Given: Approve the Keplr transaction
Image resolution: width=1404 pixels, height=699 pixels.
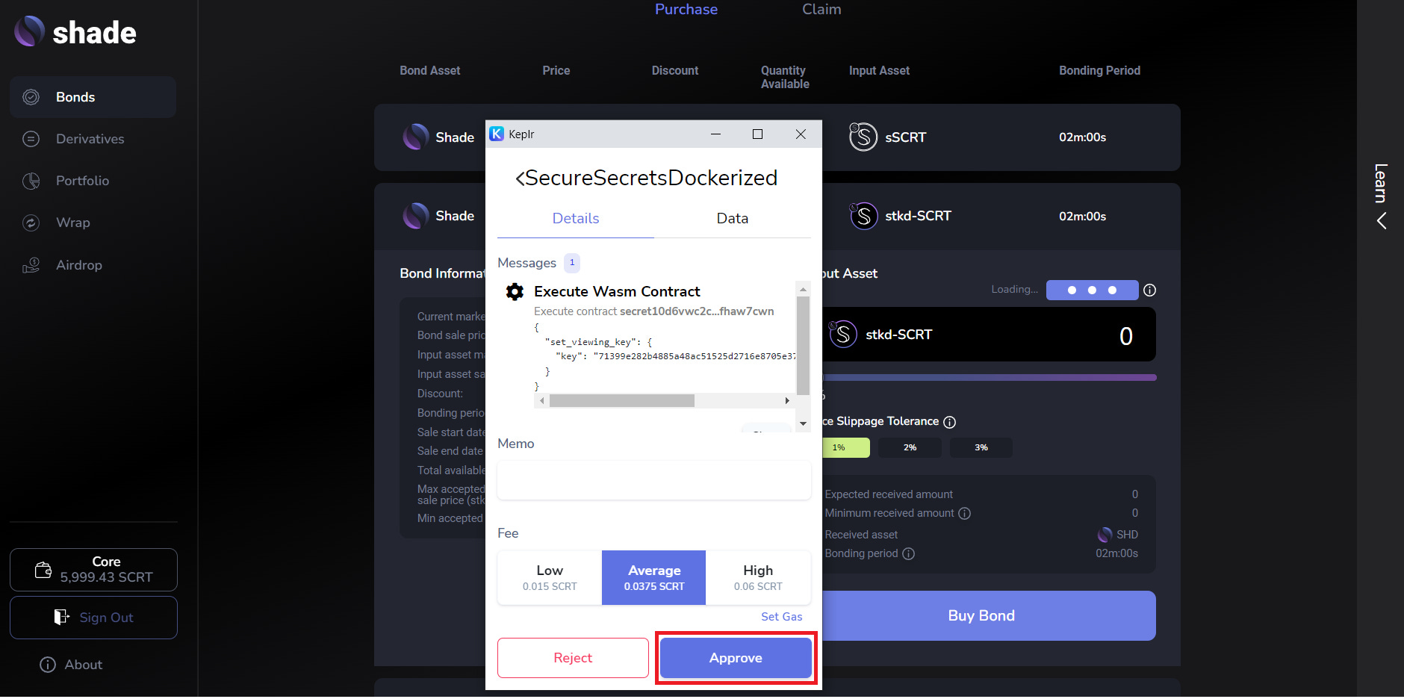Looking at the screenshot, I should pyautogui.click(x=736, y=658).
